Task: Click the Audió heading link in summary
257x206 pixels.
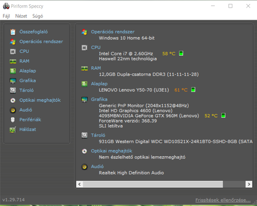Action: pyautogui.click(x=97, y=166)
